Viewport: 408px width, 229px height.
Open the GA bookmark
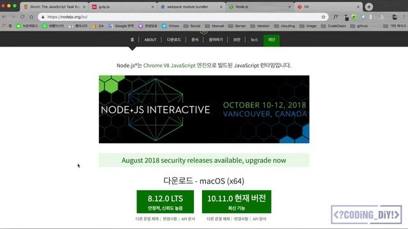98,26
